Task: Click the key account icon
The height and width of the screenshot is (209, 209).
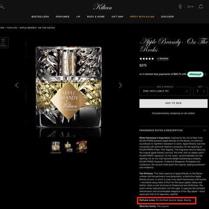Action: (190, 7)
